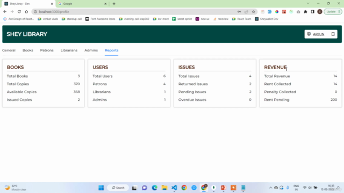
Task: Close the SheyLibray - Dev tab
Action: [x=52, y=4]
